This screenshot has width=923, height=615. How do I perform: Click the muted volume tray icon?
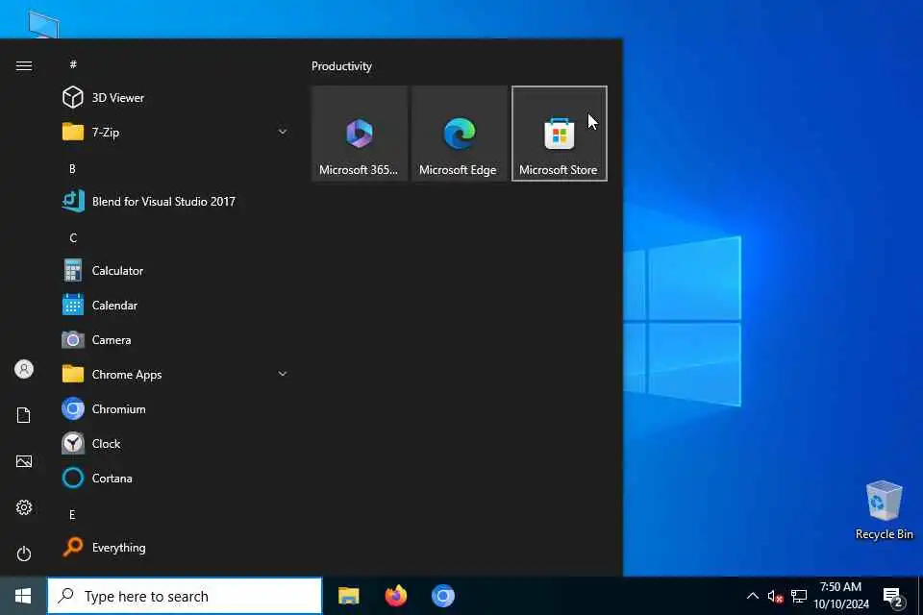(x=775, y=597)
